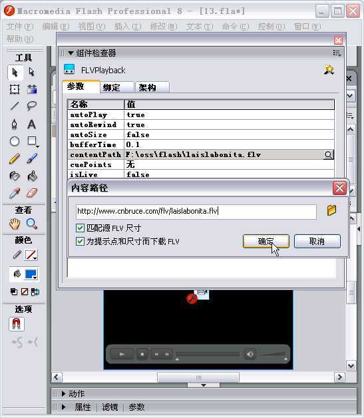This screenshot has height=418, width=364.
Task: Switch to the 架构 tab
Action: click(152, 87)
